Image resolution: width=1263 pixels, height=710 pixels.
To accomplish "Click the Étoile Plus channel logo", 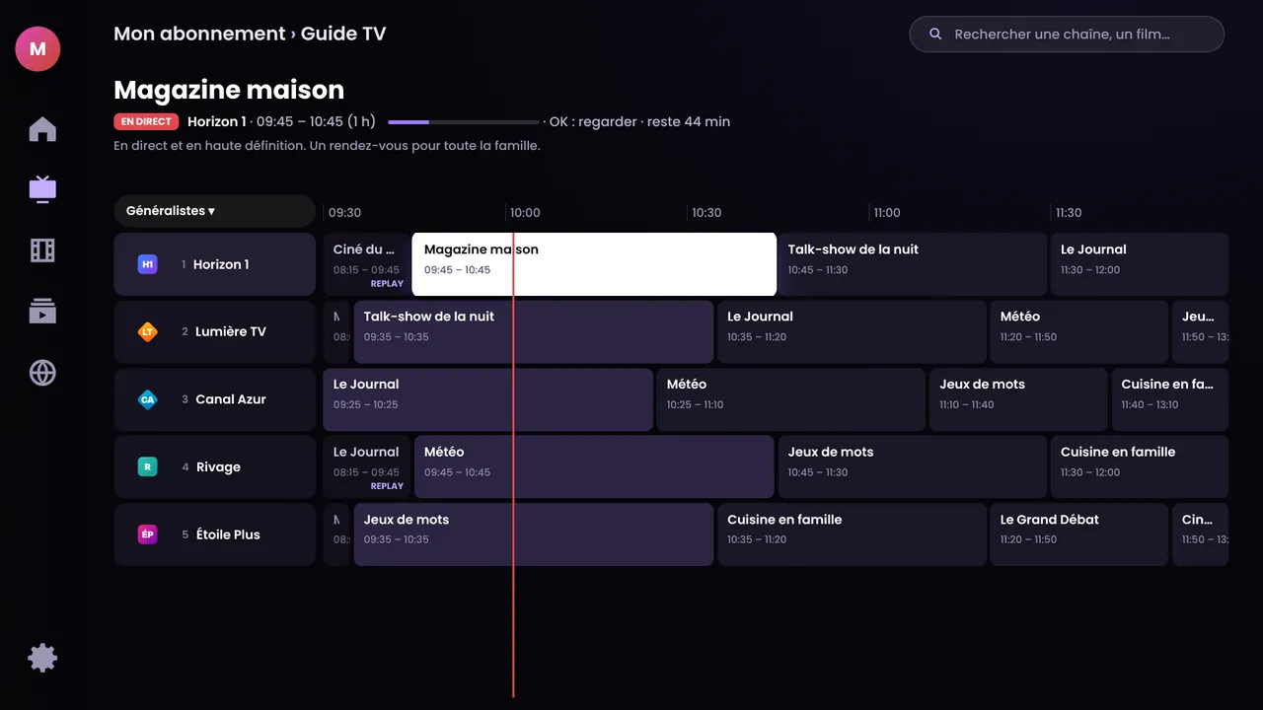I will (147, 534).
